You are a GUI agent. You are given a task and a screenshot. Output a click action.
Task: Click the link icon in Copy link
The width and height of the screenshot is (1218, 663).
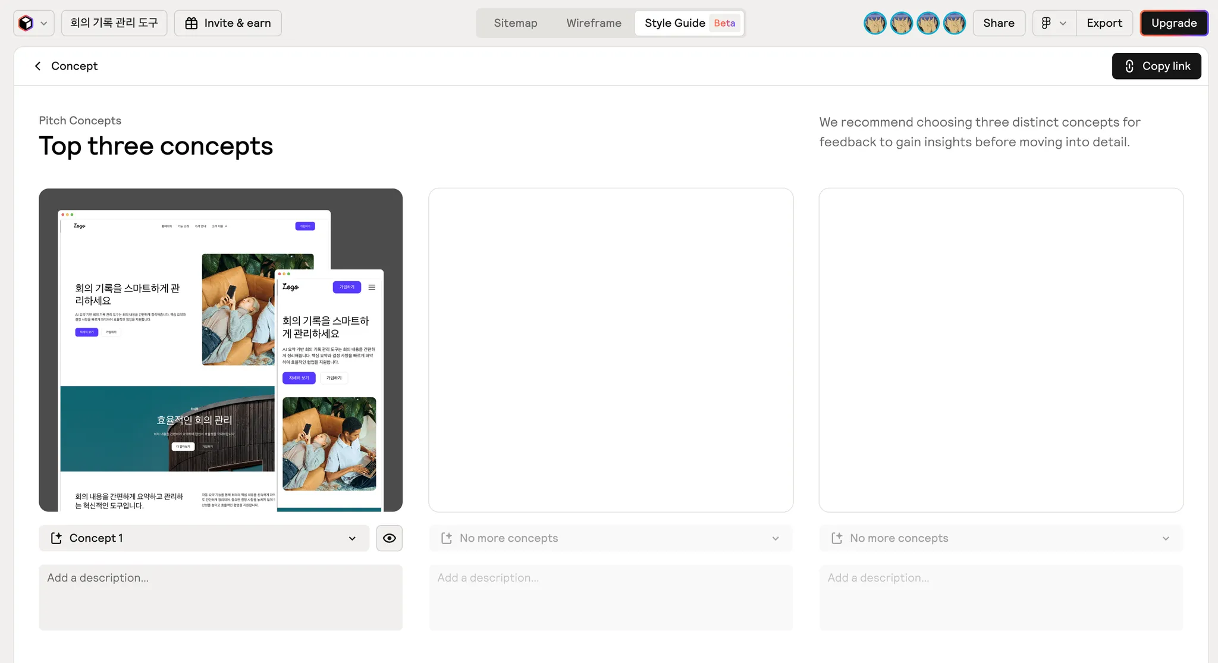tap(1129, 66)
